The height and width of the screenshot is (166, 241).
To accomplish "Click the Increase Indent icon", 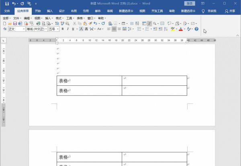I will tap(160, 29).
